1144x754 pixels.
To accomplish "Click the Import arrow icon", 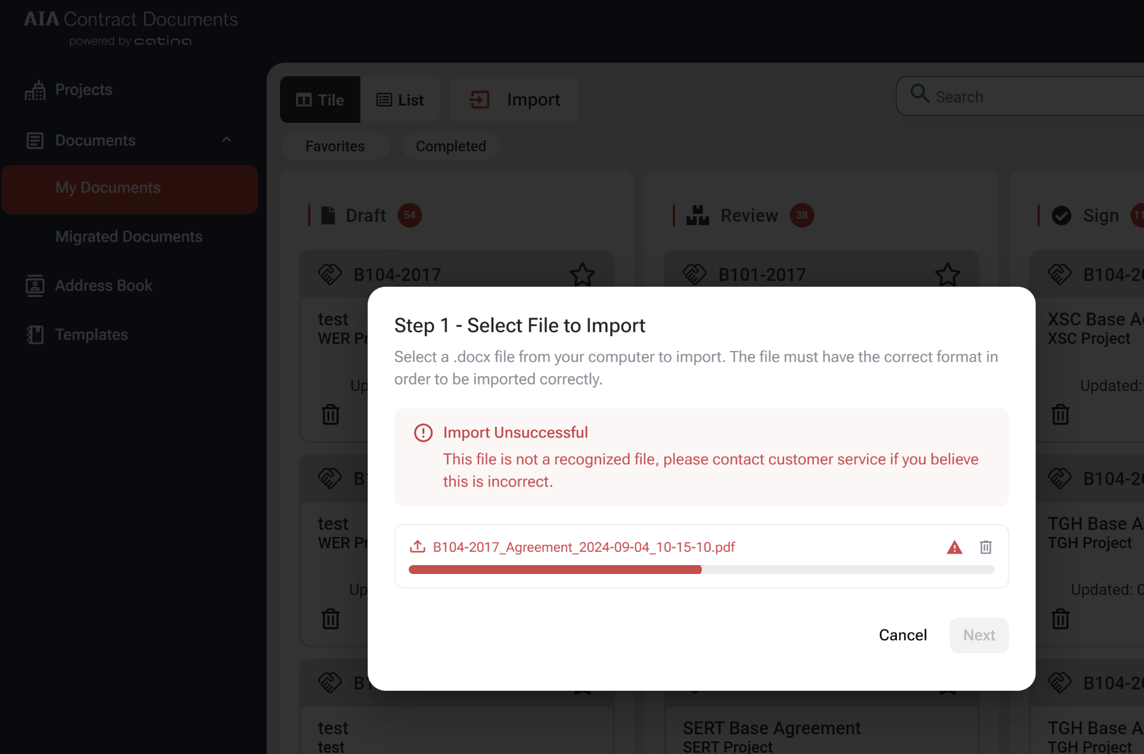I will [x=480, y=100].
